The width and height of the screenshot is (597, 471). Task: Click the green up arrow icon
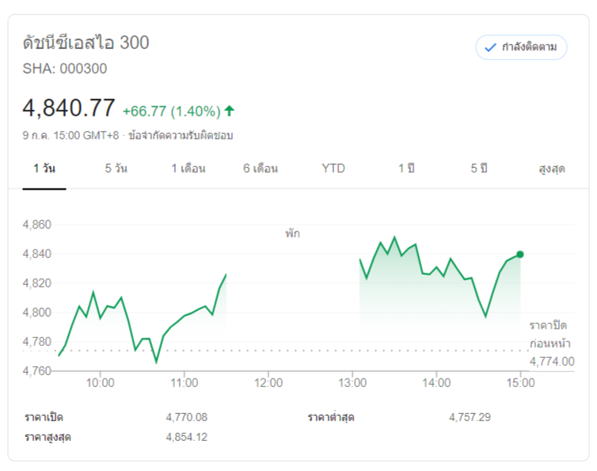pyautogui.click(x=230, y=110)
